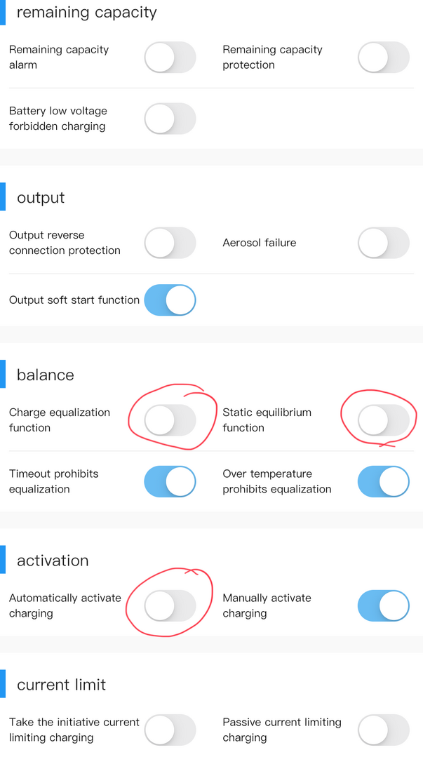
Task: Click the output section heading
Action: 41,197
